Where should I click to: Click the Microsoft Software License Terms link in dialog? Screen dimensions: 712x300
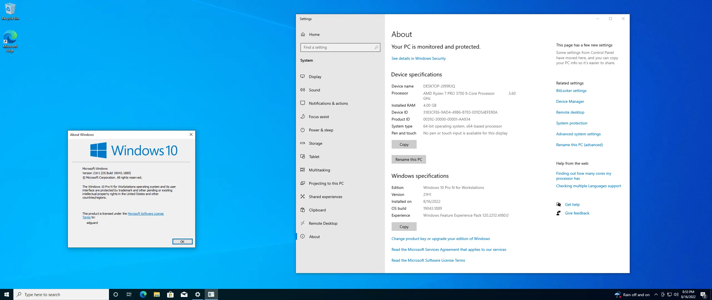click(x=145, y=214)
